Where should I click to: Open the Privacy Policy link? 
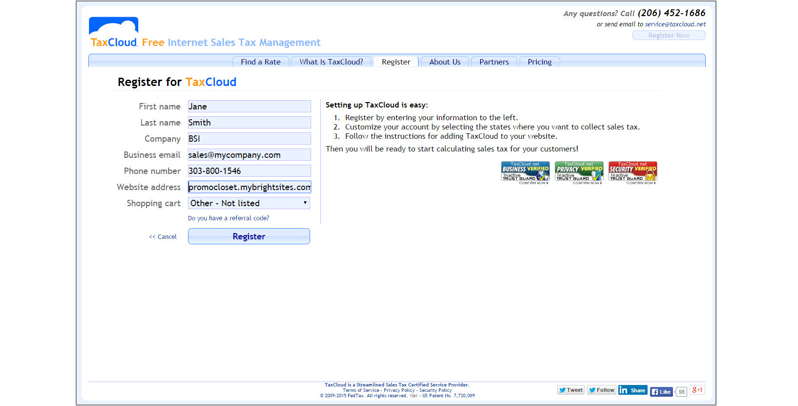click(x=399, y=390)
